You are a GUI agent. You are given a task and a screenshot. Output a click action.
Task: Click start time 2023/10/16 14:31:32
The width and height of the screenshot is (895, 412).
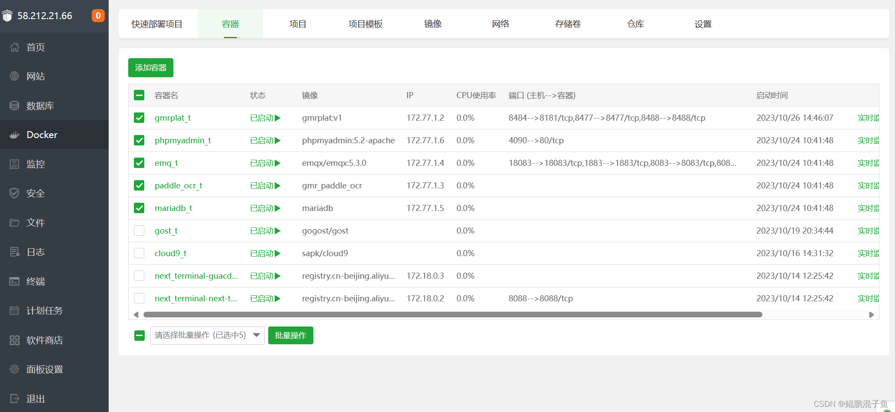click(795, 254)
